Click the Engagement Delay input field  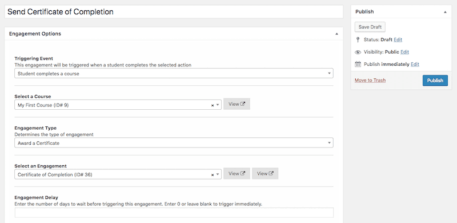[174, 213]
